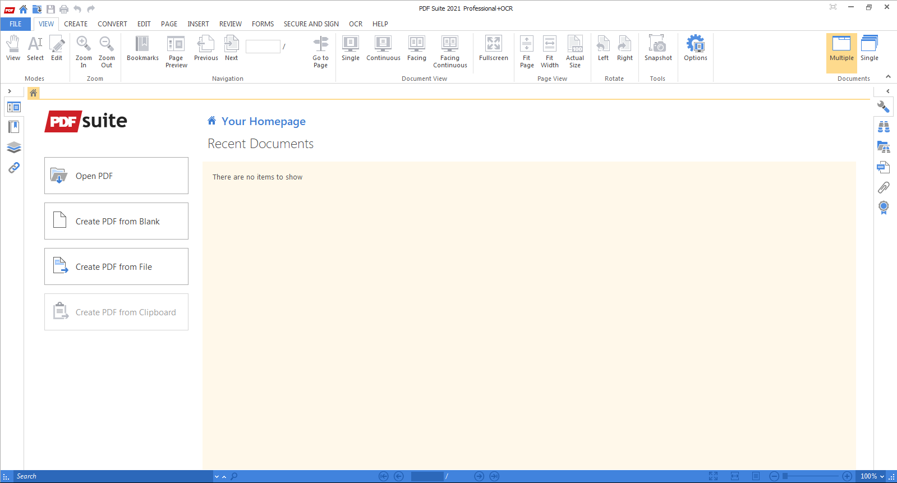This screenshot has width=897, height=483.
Task: Toggle Continuous document view
Action: (x=383, y=48)
